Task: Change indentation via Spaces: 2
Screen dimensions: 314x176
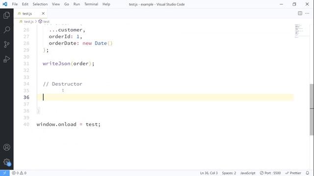Action: [229, 173]
